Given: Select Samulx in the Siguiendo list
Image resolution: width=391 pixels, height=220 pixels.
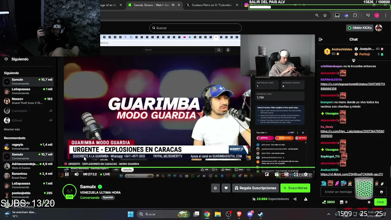Looking at the screenshot, I should pyautogui.click(x=28, y=82).
